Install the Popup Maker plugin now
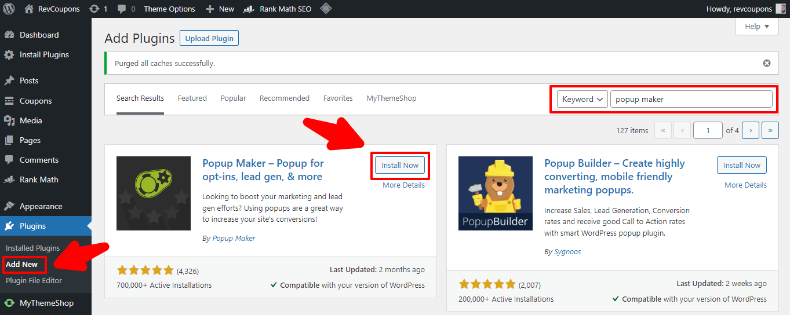The width and height of the screenshot is (790, 315). (x=399, y=166)
